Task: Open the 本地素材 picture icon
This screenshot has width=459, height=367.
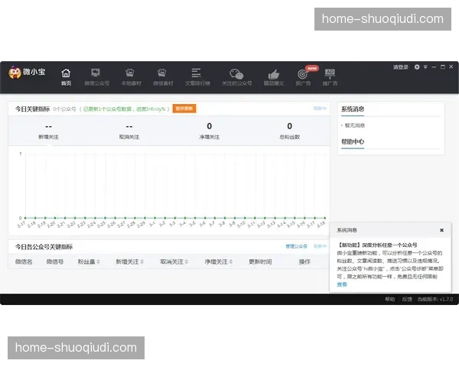Action: click(130, 73)
